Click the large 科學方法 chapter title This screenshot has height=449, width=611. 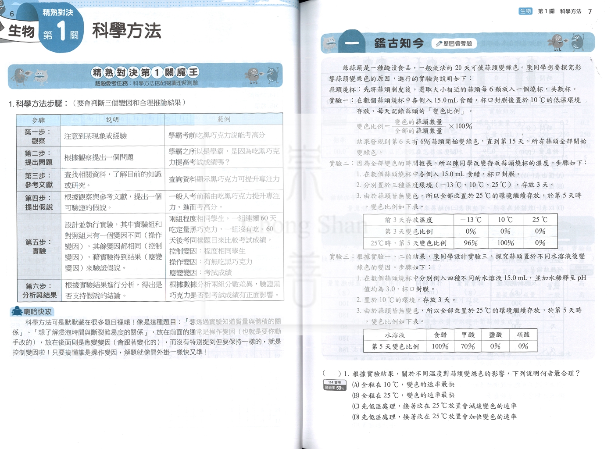(x=127, y=31)
